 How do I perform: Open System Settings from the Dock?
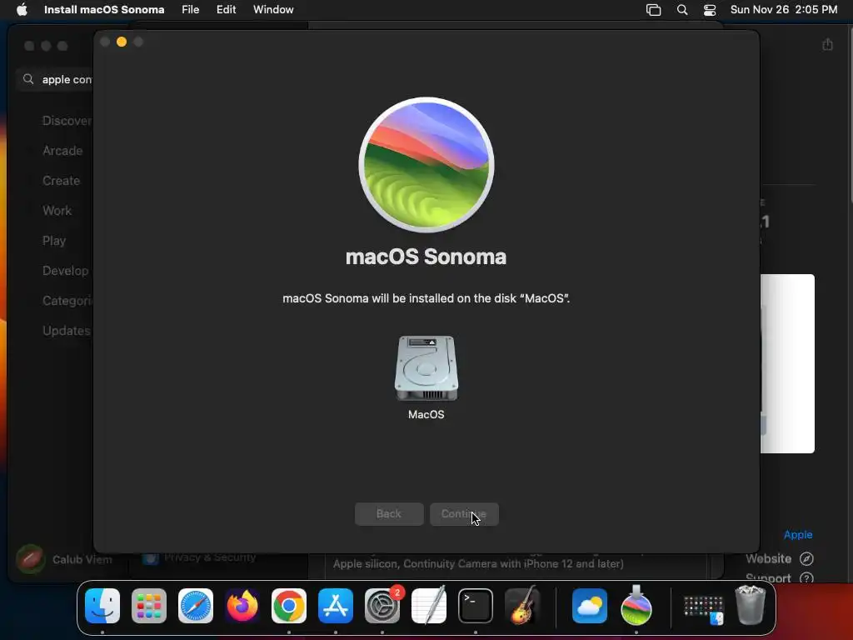pos(382,606)
